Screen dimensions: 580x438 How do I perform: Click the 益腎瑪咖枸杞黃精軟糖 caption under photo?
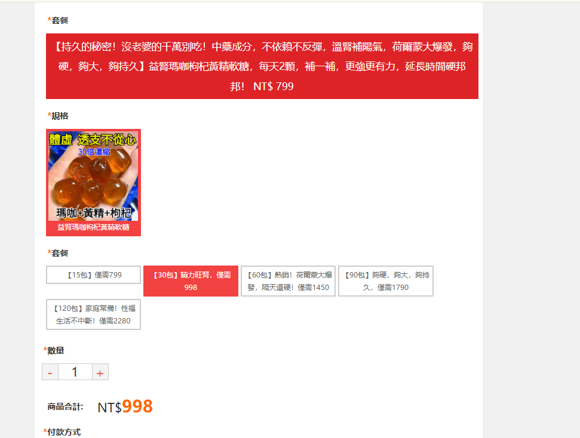93,227
